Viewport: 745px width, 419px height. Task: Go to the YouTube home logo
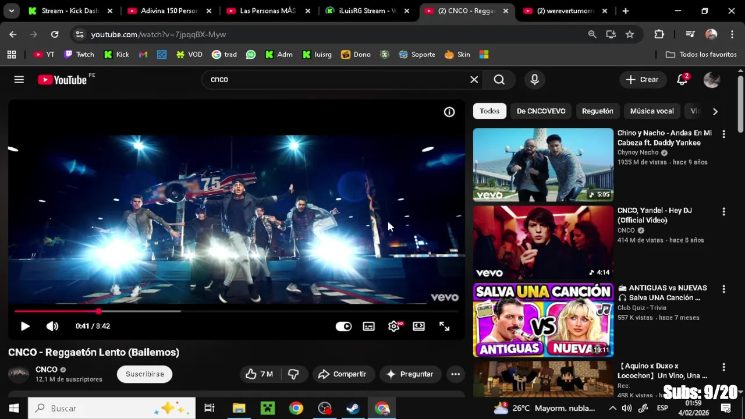(x=62, y=80)
